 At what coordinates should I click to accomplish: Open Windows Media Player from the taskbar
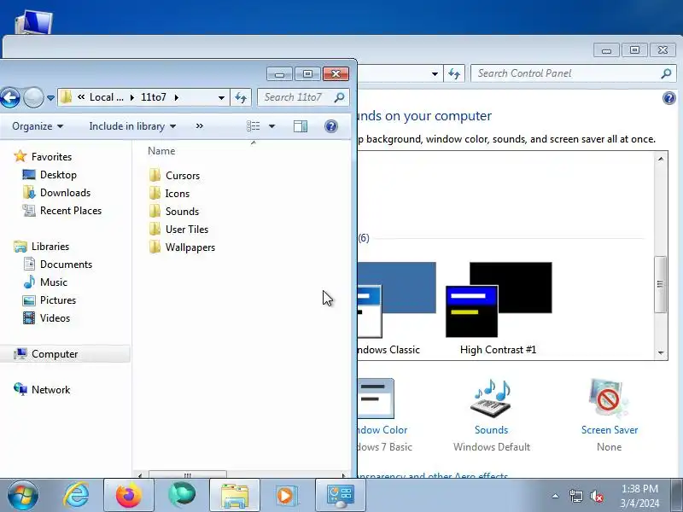tap(287, 496)
